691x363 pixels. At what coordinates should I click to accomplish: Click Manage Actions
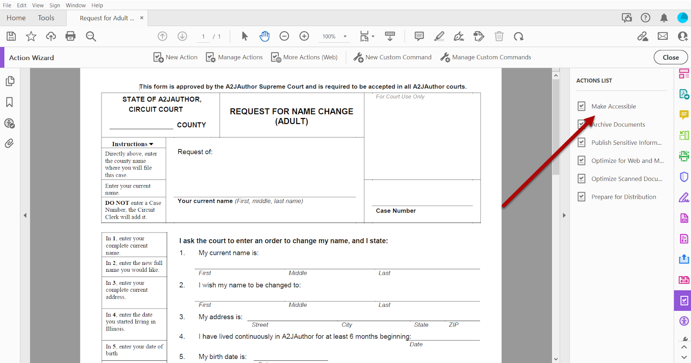click(x=234, y=57)
